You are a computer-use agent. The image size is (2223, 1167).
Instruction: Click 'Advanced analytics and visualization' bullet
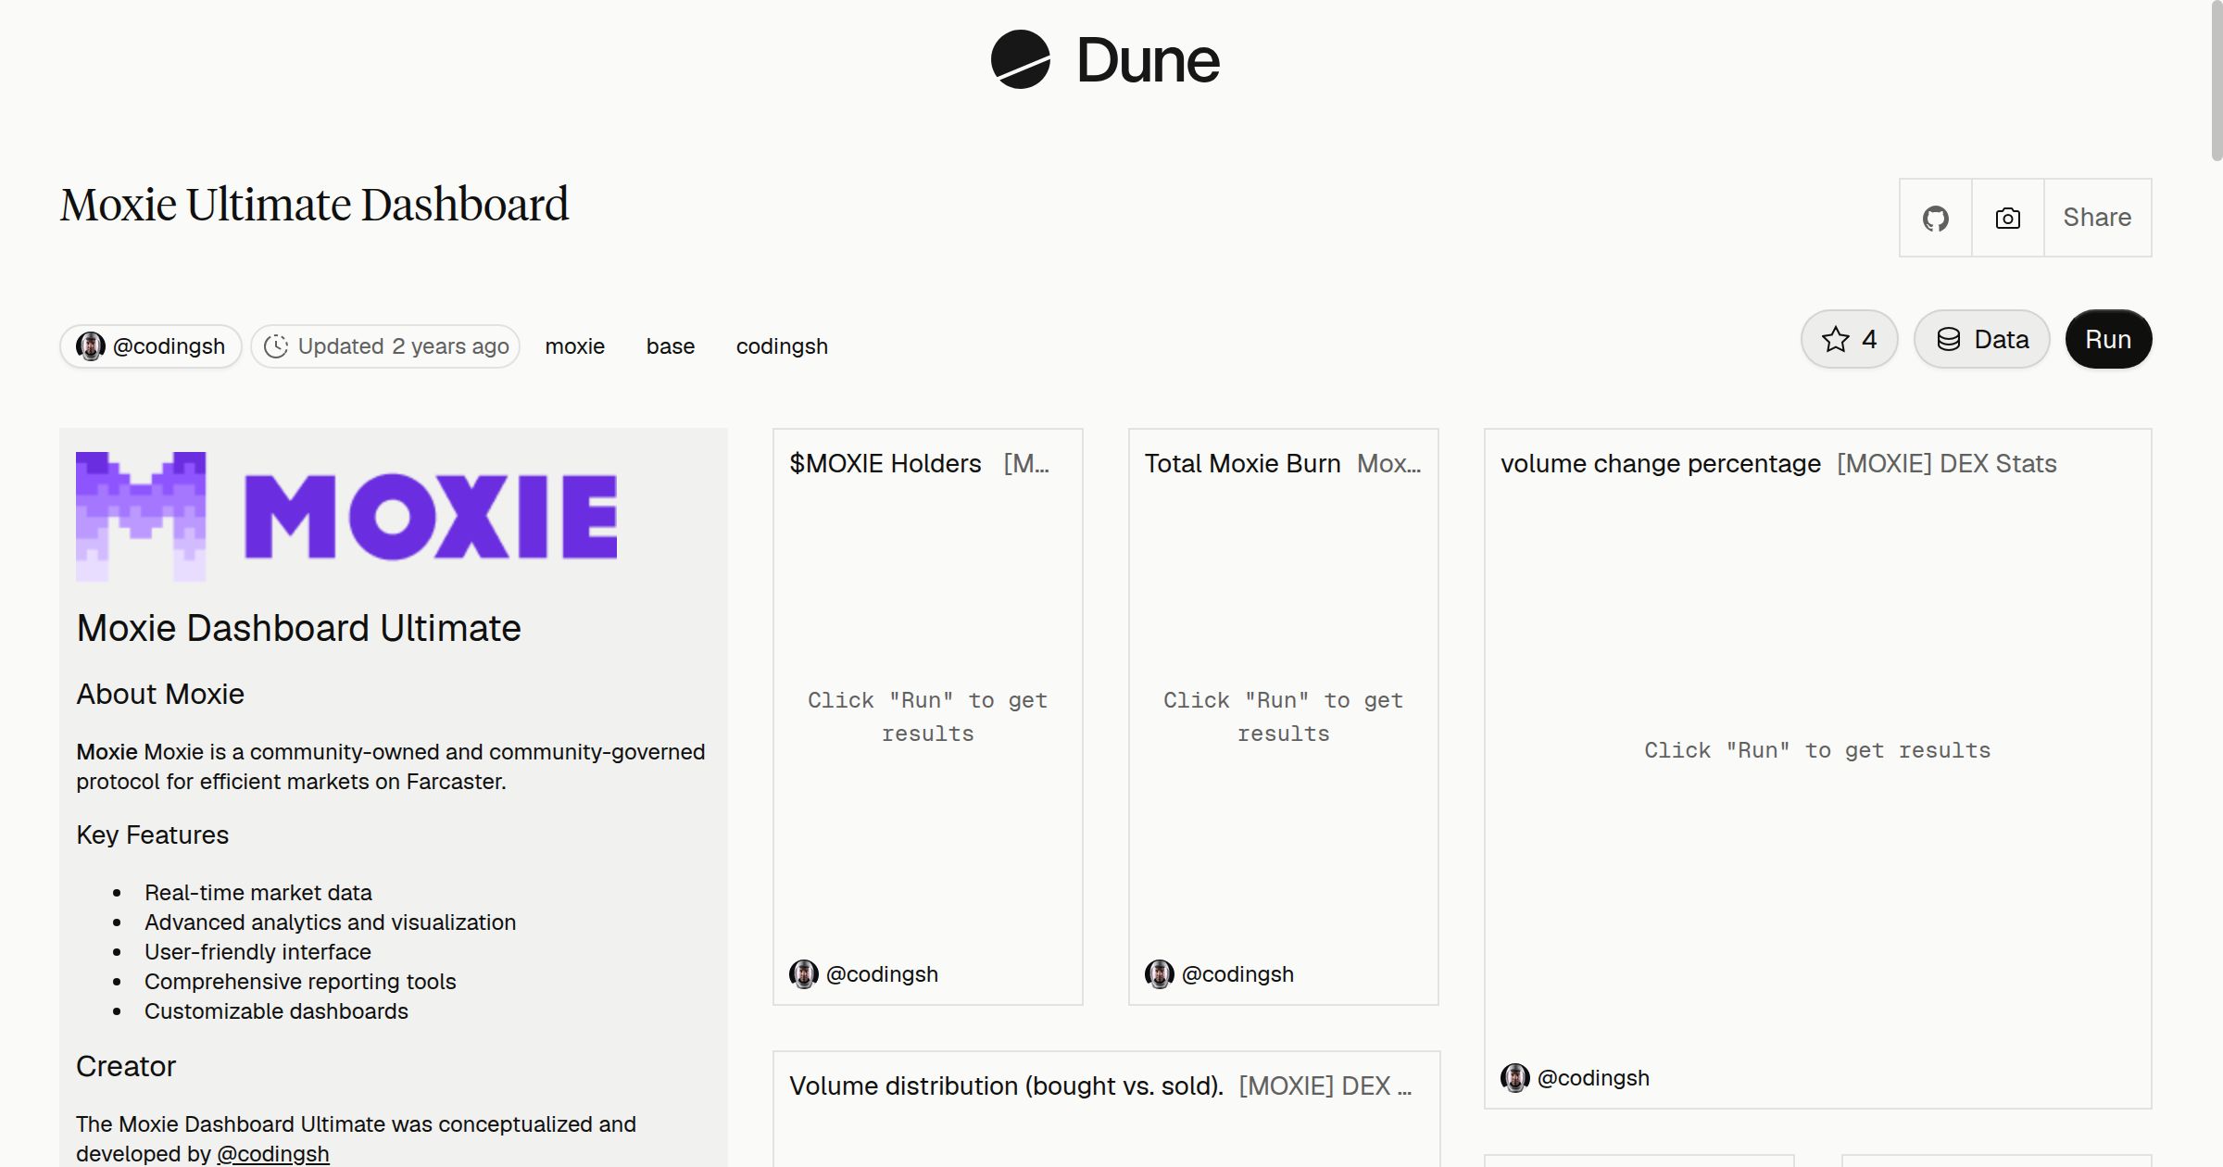click(331, 922)
